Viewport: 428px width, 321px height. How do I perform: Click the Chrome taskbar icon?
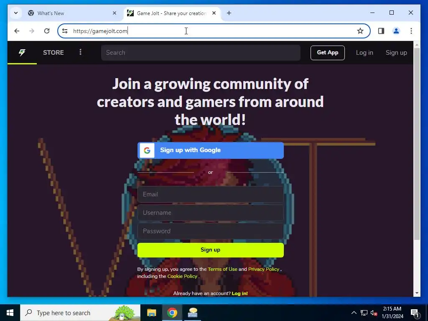pos(172,313)
